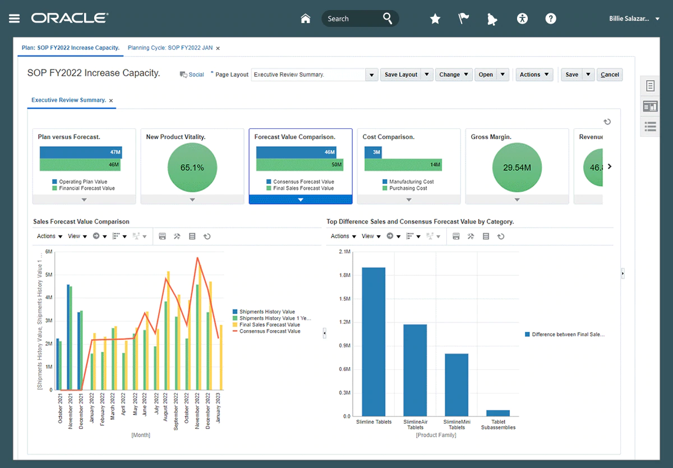Click Shipments History Value legend swatch
Viewport: 673px width, 468px height.
tap(235, 312)
